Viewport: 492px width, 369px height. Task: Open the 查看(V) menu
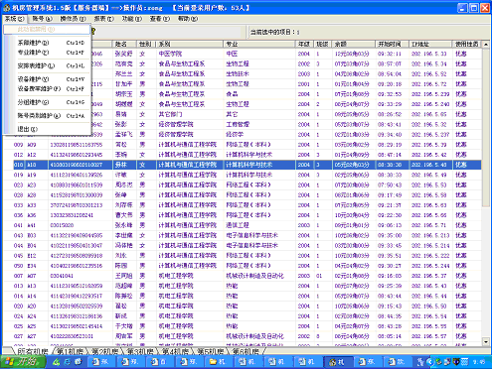click(160, 19)
